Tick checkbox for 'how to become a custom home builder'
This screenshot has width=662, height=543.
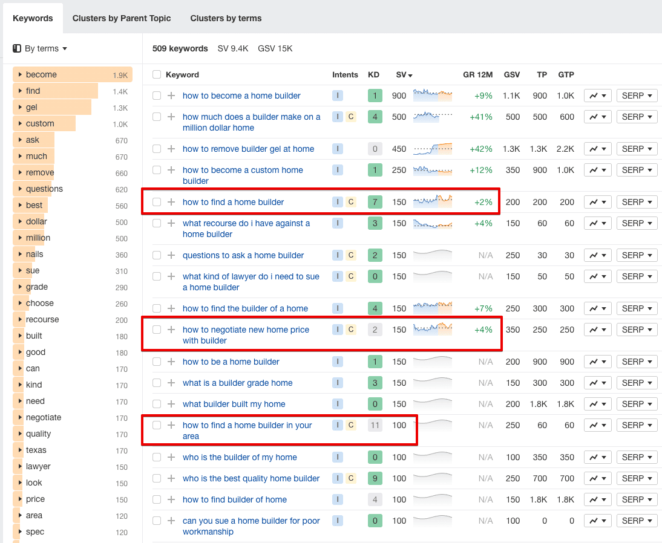point(157,170)
